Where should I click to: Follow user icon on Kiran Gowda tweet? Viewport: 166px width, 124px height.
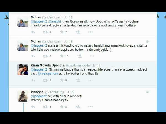(78, 80)
